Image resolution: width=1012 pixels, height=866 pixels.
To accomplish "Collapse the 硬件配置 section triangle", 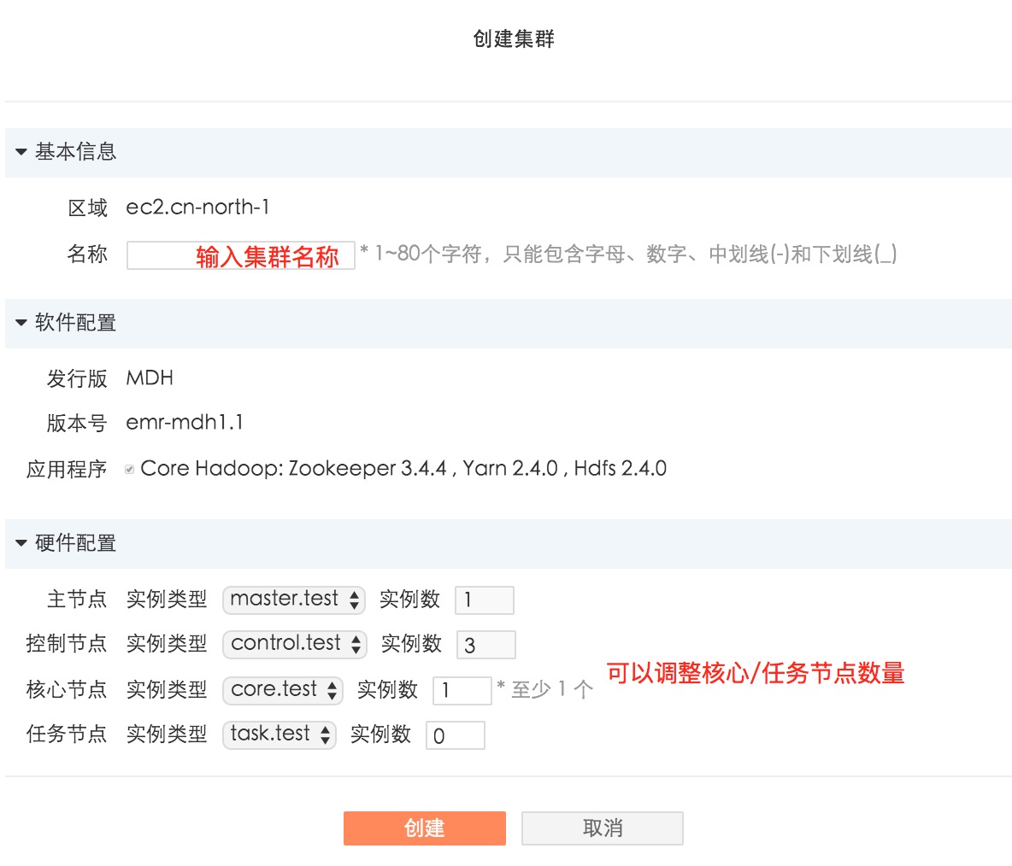I will (x=21, y=543).
